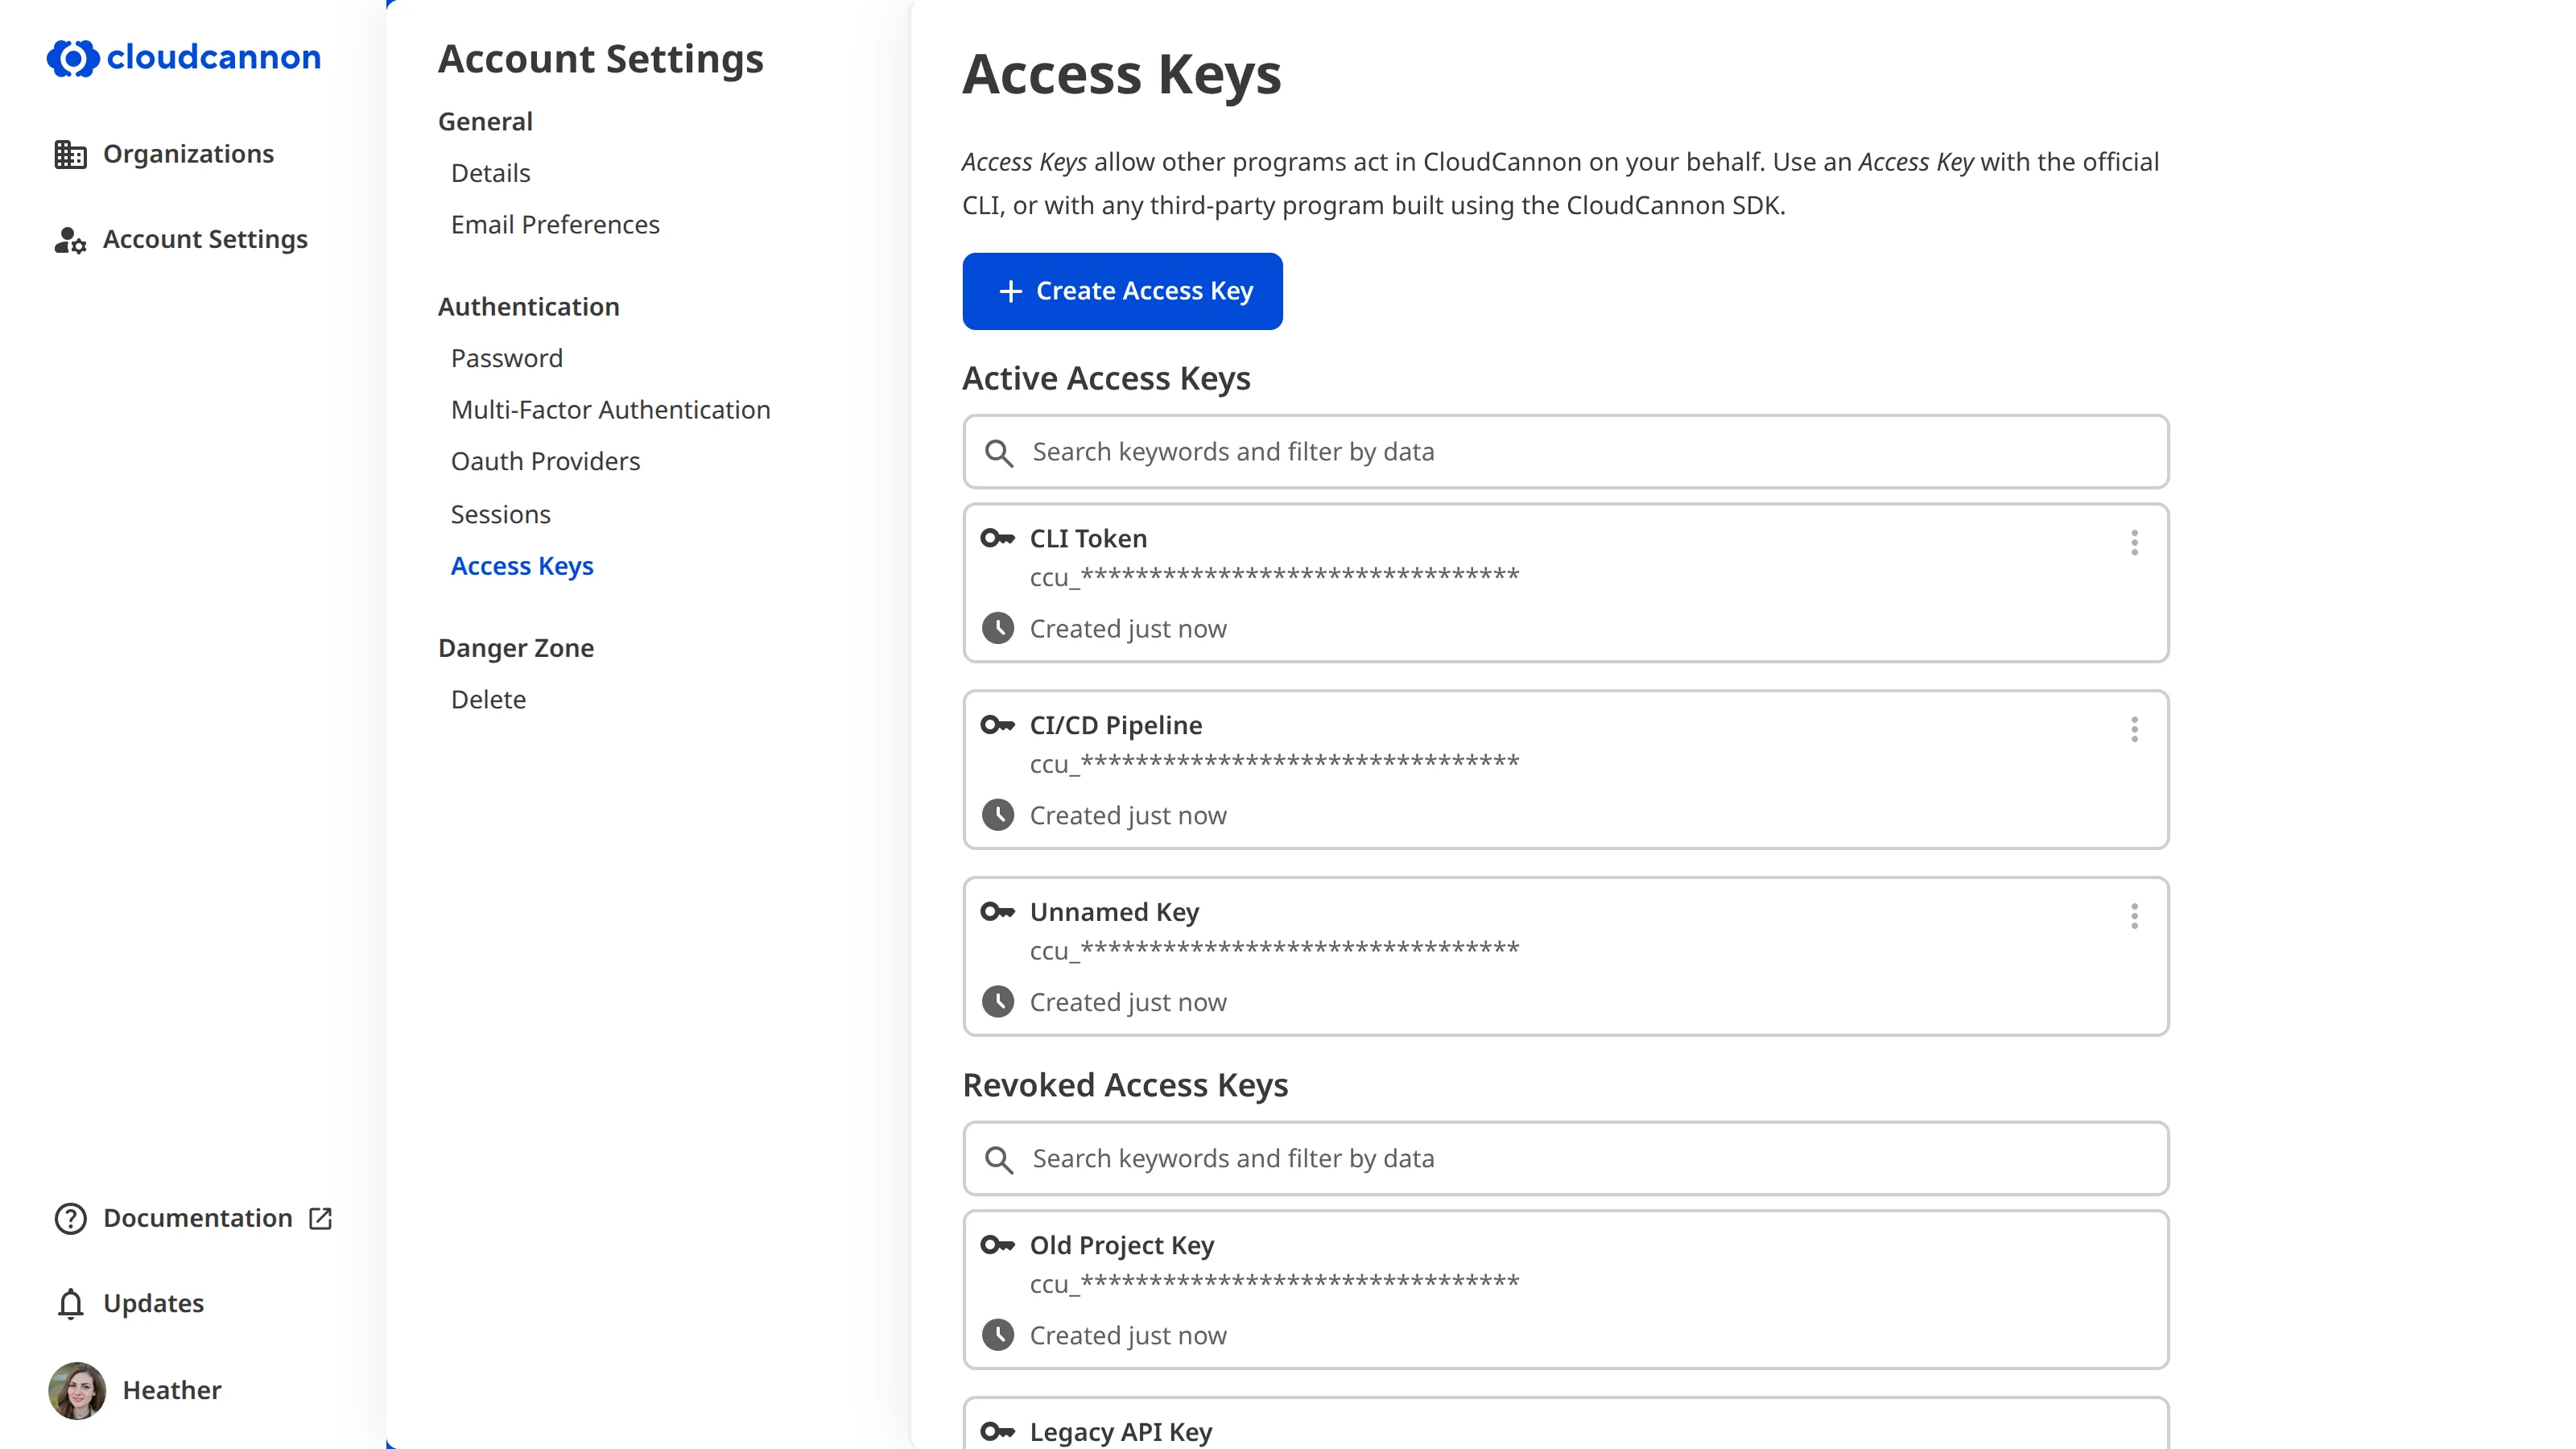
Task: Click the masked ccu_ value under CLI Token
Action: (x=1275, y=577)
